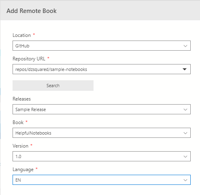
Task: Click the chevron arrow in Location field
Action: 185,46
